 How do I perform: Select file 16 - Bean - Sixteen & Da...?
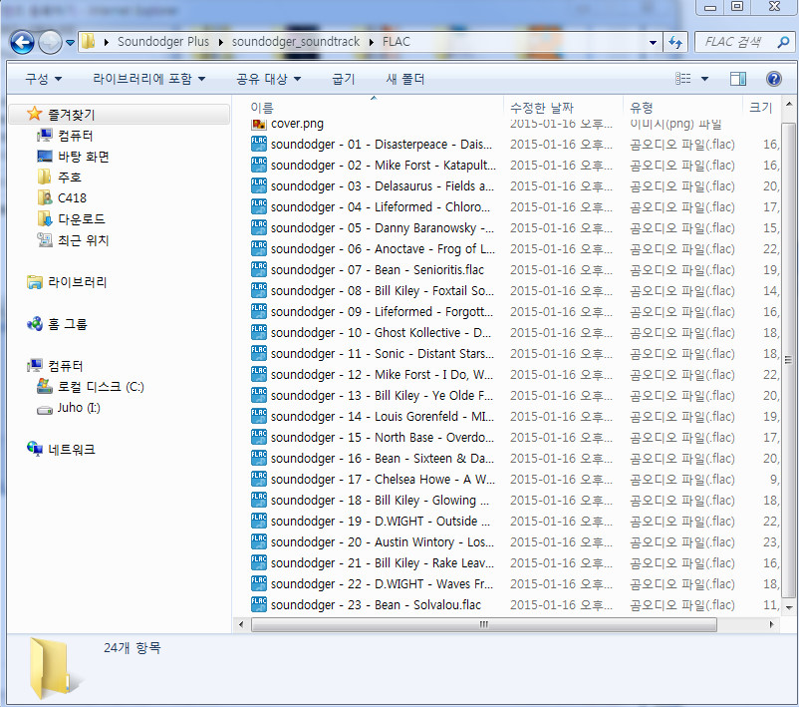click(383, 458)
